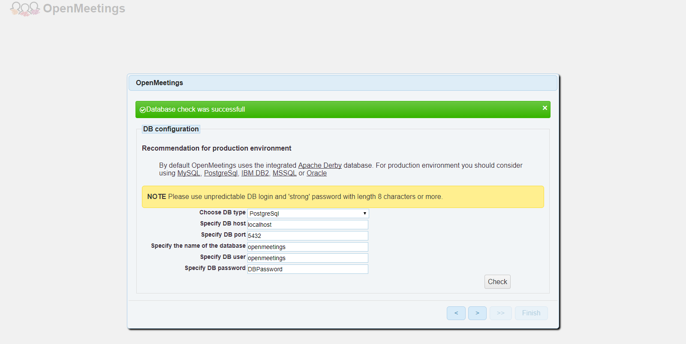Click the OpenMeetings logo icon
The width and height of the screenshot is (686, 344).
pyautogui.click(x=25, y=9)
